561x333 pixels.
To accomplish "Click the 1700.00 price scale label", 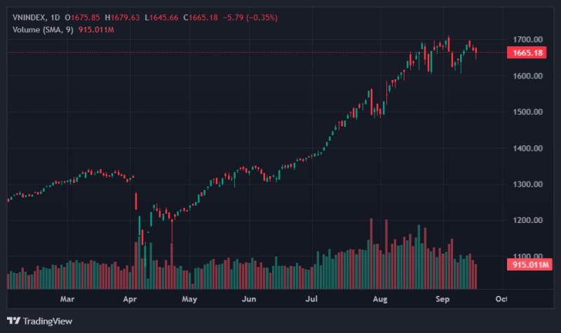I will [528, 39].
